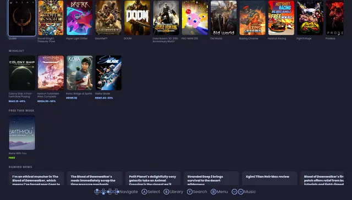Viewport: 352px width, 200px height.
Task: Click the D-pad Navigate icon
Action: click(106, 192)
